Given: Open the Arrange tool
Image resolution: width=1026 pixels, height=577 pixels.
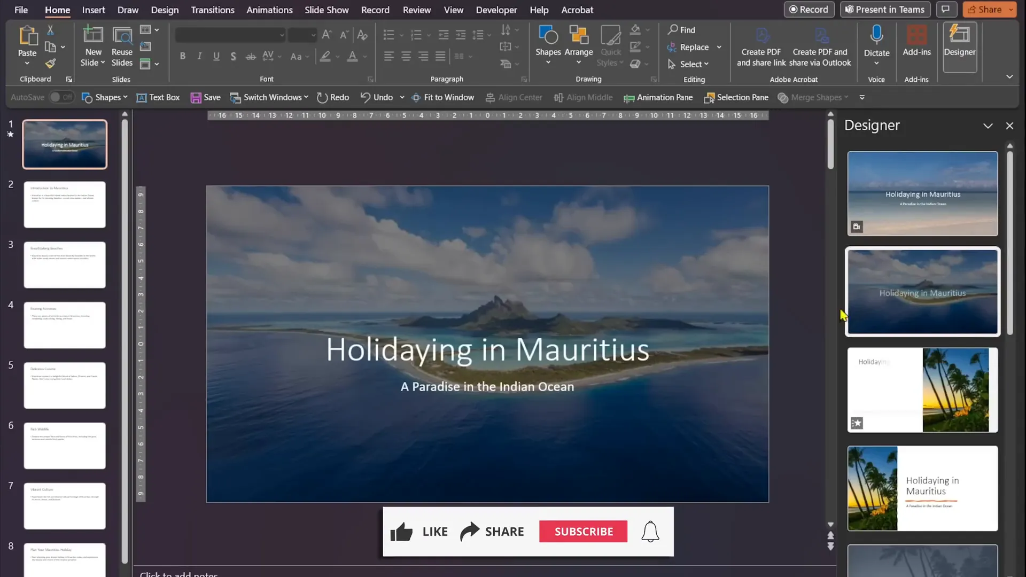Looking at the screenshot, I should click(x=578, y=35).
